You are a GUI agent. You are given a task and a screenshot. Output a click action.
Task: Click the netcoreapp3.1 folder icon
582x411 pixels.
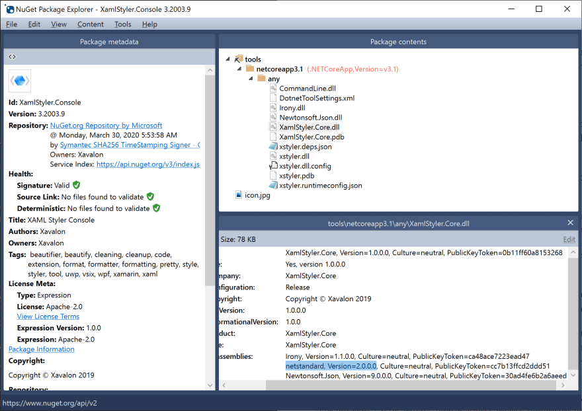[250, 68]
